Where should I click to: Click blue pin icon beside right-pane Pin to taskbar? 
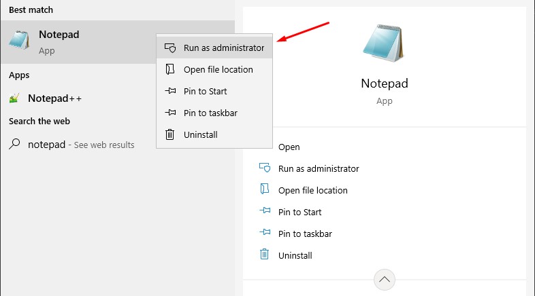tap(265, 232)
